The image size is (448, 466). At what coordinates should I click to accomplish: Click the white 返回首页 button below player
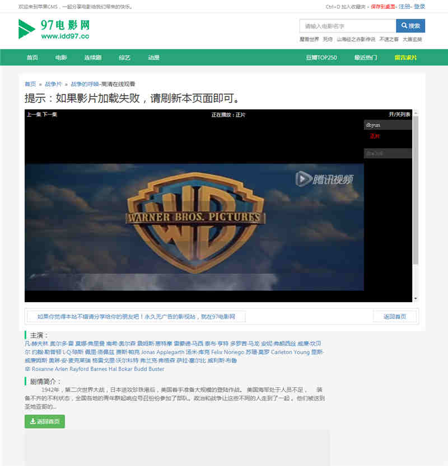pos(394,317)
